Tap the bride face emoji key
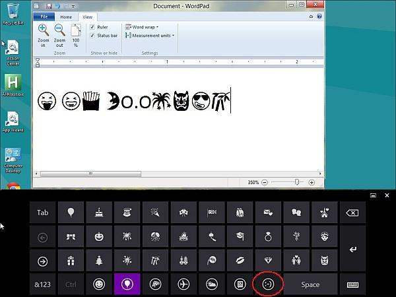Image resolution: width=396 pixels, height=297 pixels. [x=325, y=237]
